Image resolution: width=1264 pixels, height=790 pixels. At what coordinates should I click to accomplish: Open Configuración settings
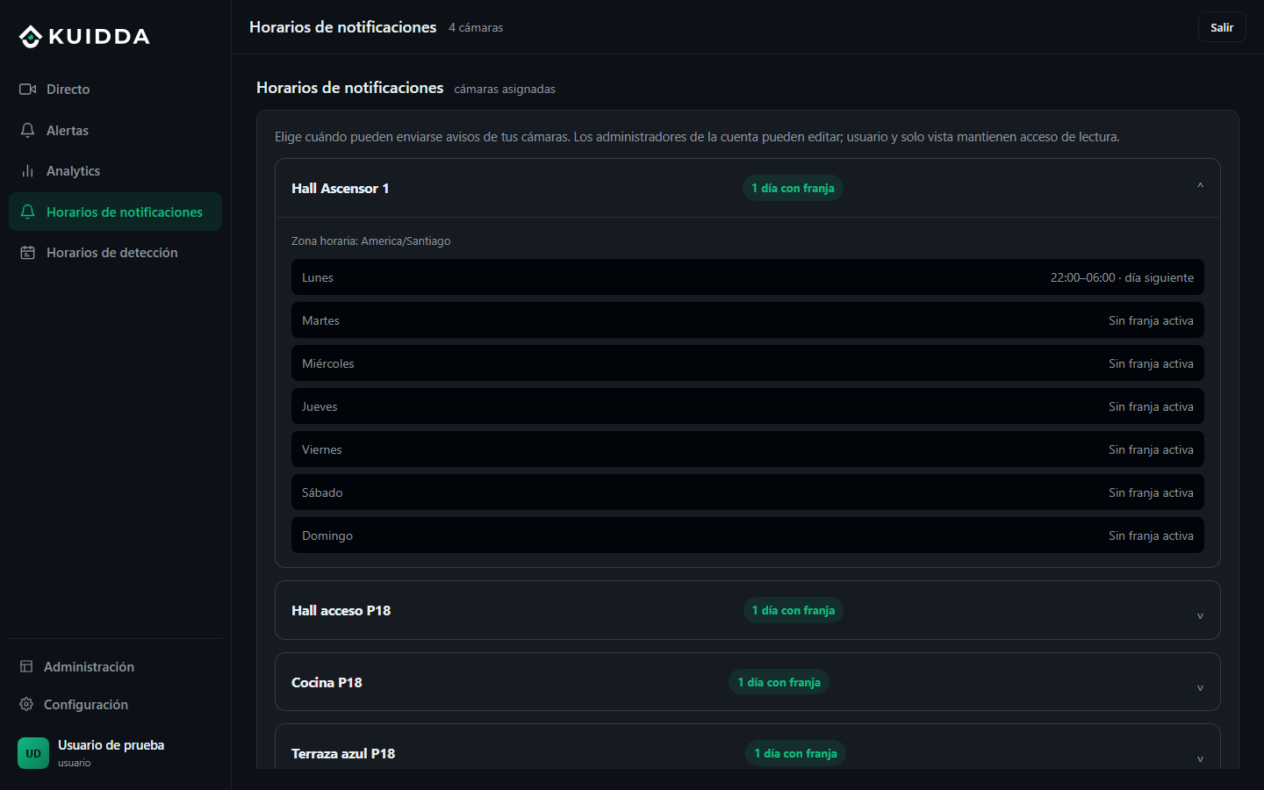tap(115, 705)
